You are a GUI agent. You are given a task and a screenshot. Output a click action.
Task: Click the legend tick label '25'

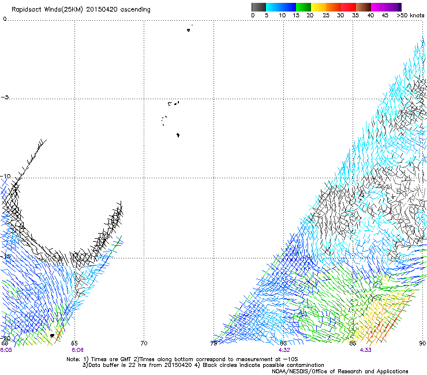(x=326, y=16)
